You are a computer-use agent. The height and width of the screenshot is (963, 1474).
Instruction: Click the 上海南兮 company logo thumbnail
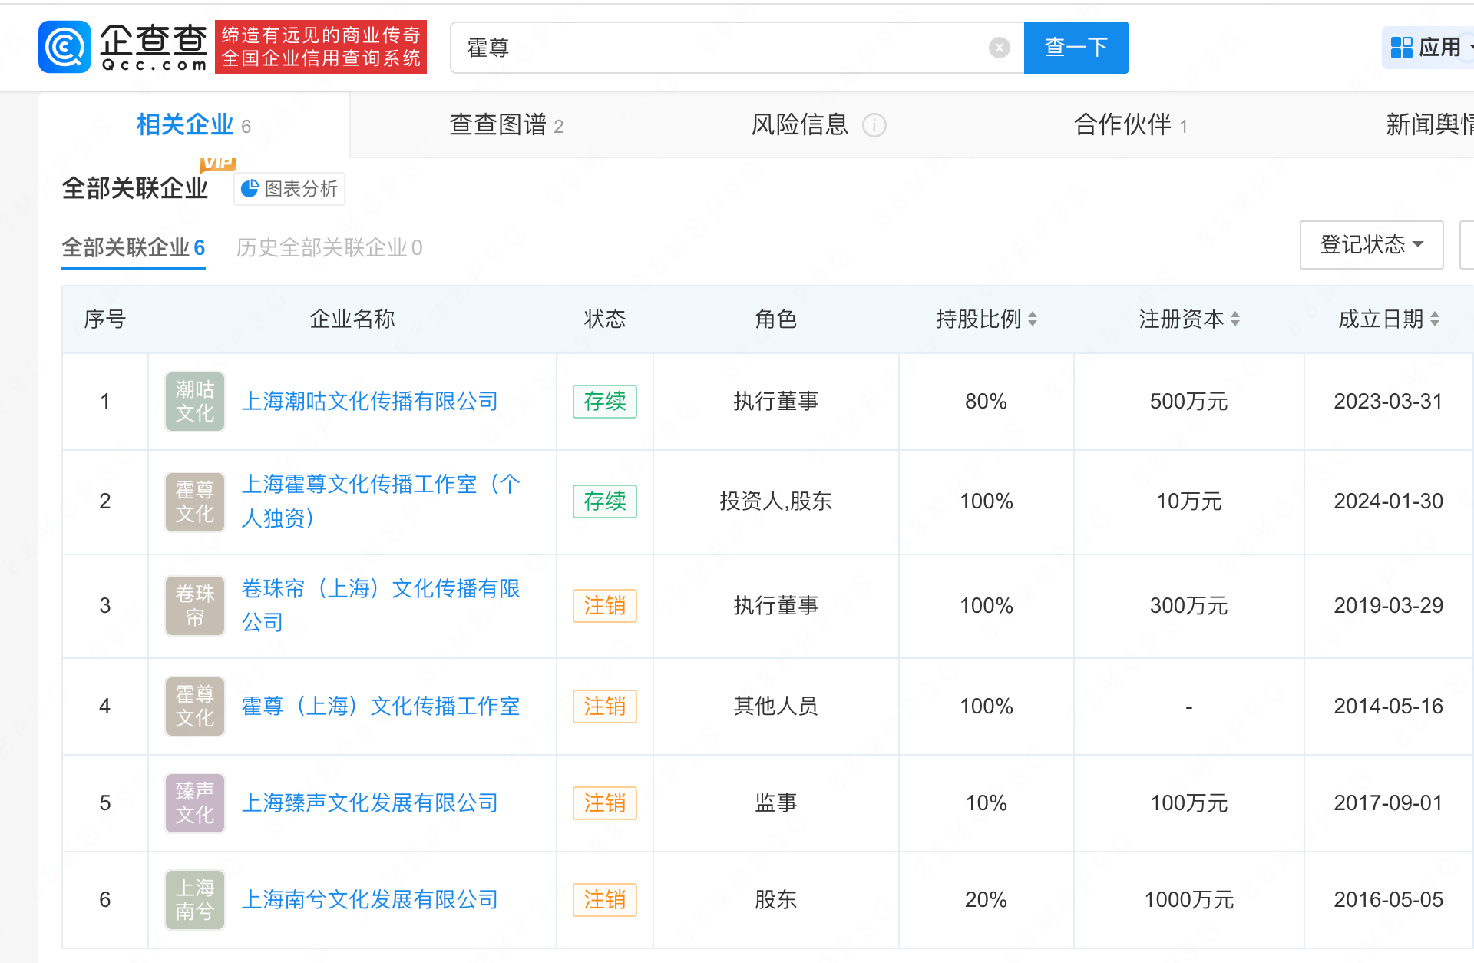[195, 900]
